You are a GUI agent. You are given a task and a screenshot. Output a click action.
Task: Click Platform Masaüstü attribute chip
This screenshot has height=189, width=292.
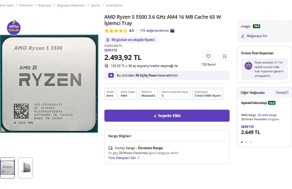click(148, 94)
